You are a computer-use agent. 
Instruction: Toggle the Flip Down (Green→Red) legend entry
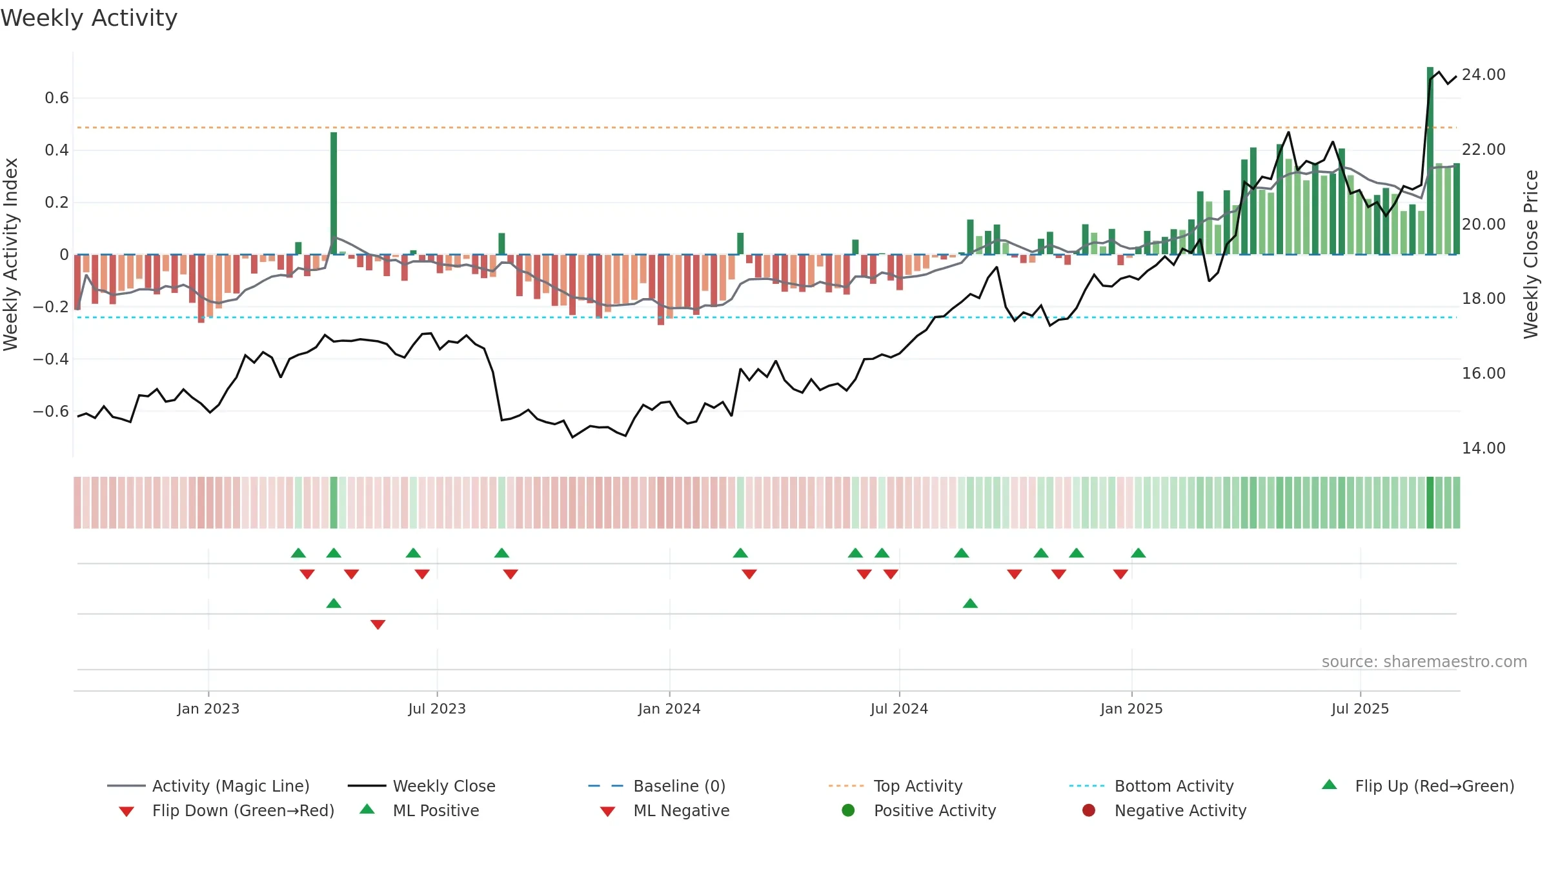[227, 810]
